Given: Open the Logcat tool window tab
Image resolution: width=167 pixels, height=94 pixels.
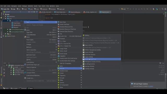Looking at the screenshot, I should tap(14, 88).
